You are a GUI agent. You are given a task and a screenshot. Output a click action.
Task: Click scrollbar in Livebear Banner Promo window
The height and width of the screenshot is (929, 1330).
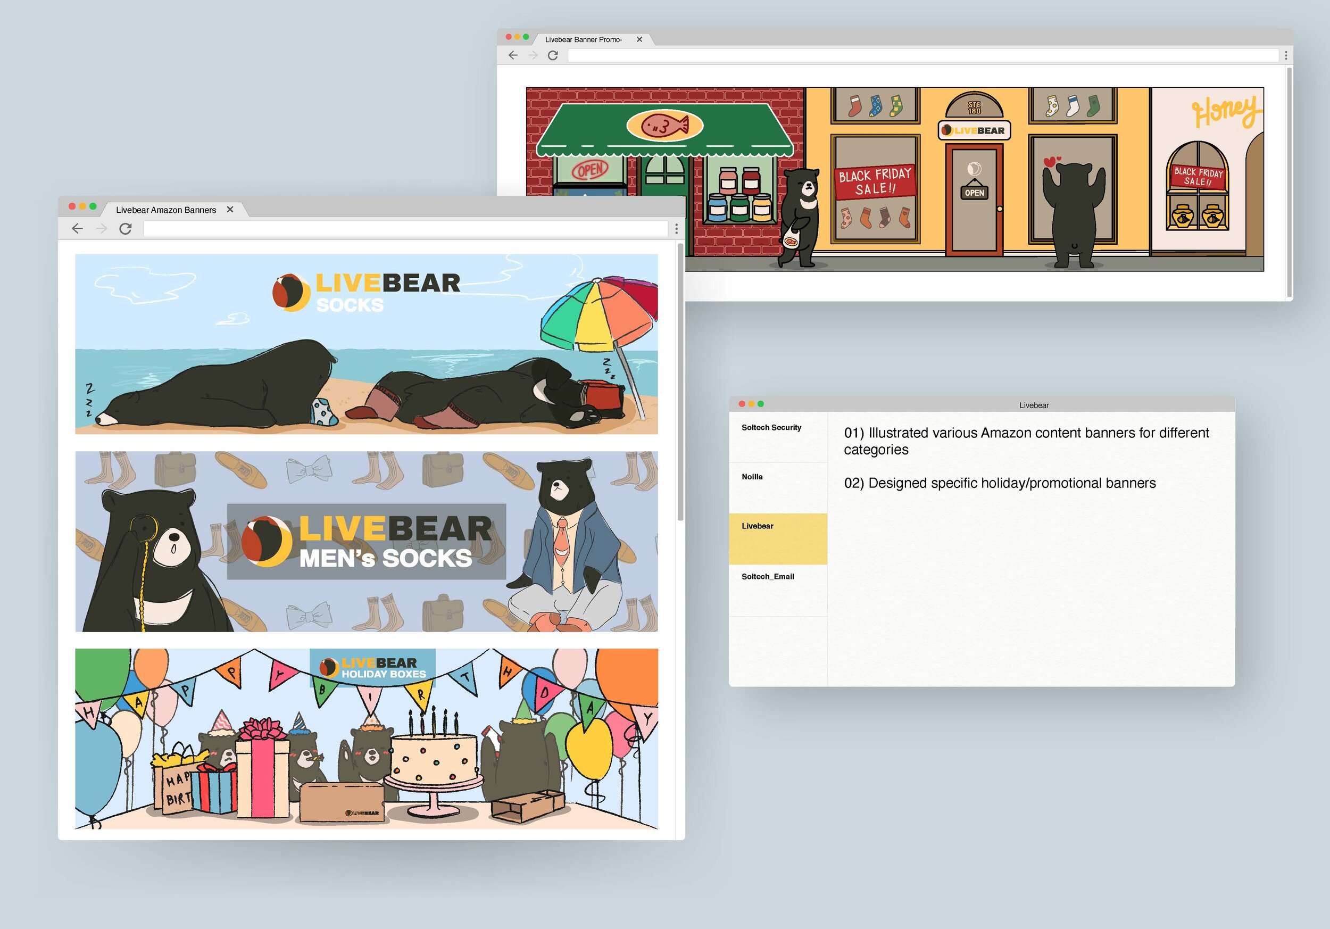click(1289, 183)
